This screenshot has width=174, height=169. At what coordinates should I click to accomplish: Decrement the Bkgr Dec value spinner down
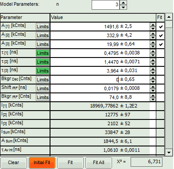tap(153, 81)
